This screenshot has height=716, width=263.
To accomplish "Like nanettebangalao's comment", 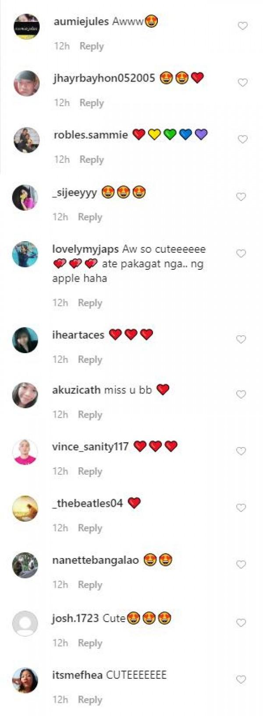I will pyautogui.click(x=241, y=564).
